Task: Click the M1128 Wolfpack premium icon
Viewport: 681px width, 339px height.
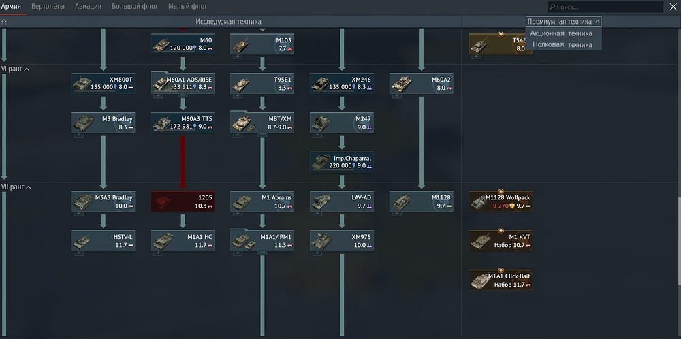Action: click(479, 202)
